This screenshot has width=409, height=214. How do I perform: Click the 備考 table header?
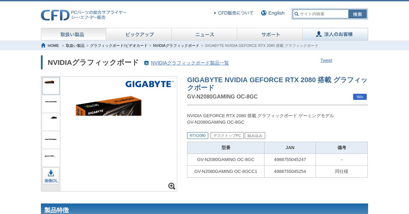pos(342,148)
